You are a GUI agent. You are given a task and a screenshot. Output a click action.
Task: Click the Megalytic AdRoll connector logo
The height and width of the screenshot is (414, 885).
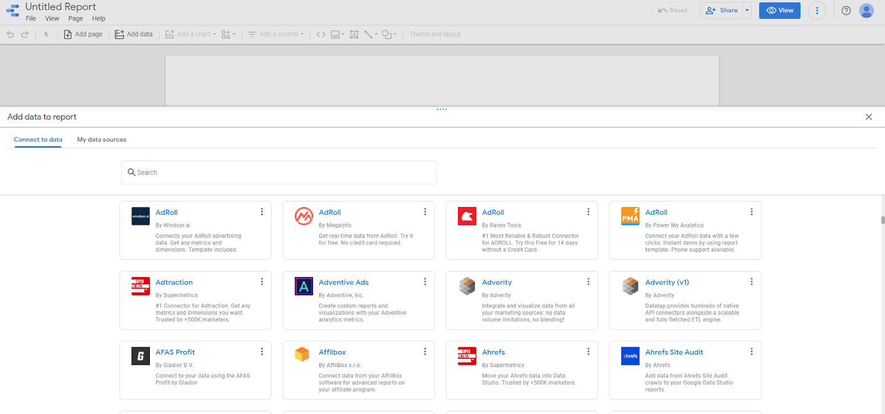[304, 216]
